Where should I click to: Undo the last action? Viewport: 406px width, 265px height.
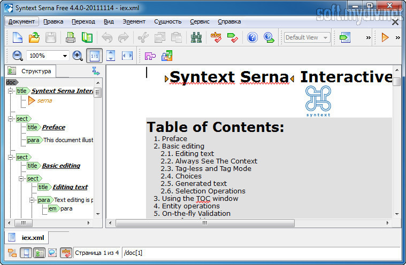[107, 37]
